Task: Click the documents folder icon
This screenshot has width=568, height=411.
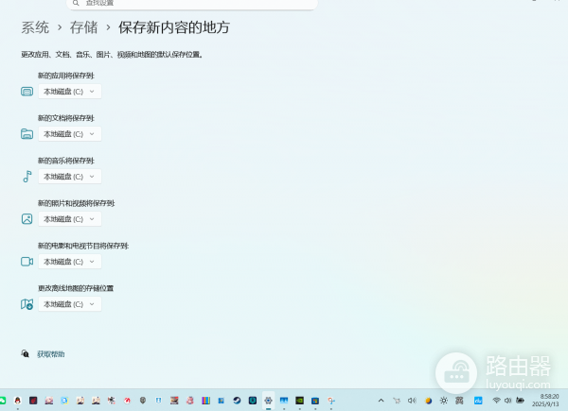Action: click(27, 134)
